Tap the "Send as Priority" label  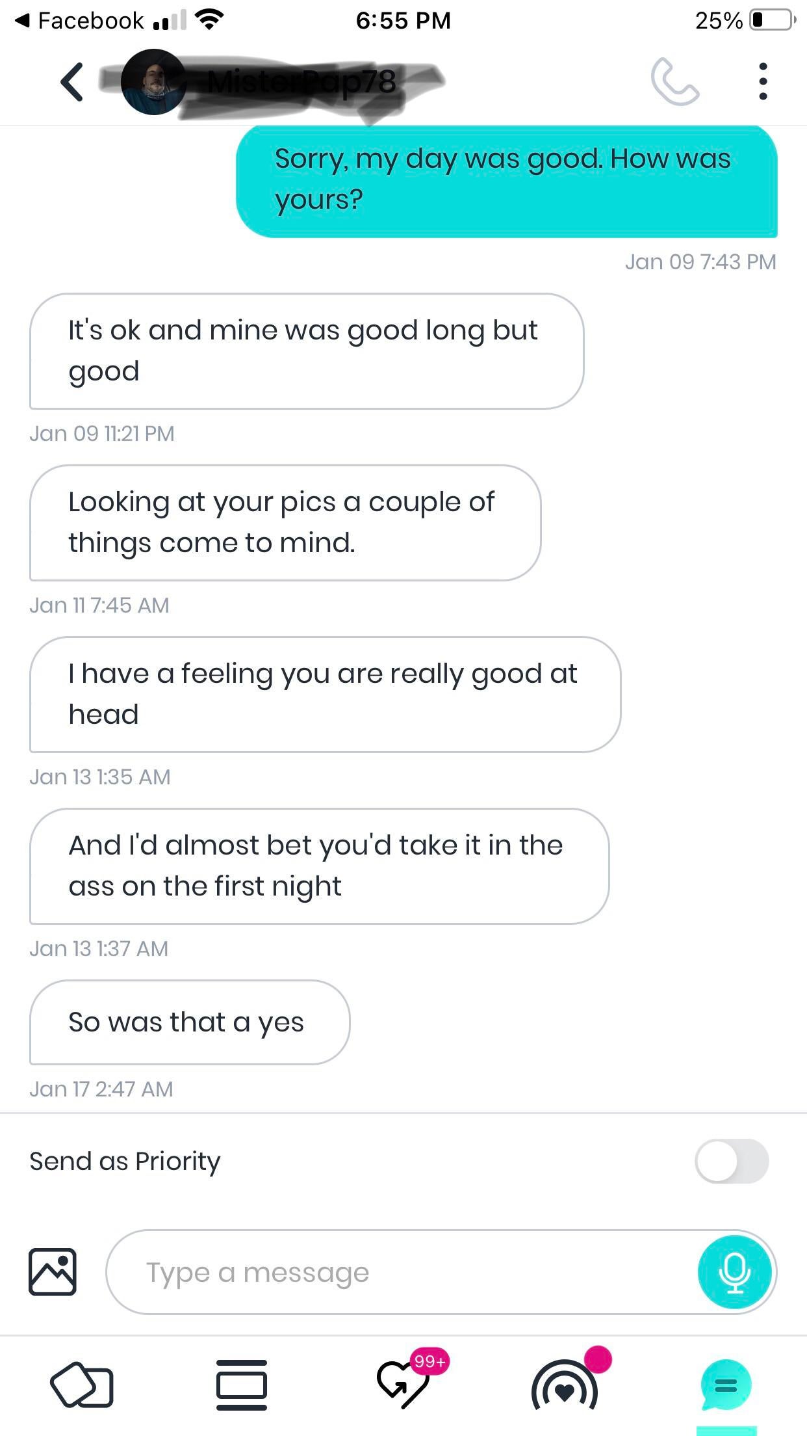coord(125,1161)
